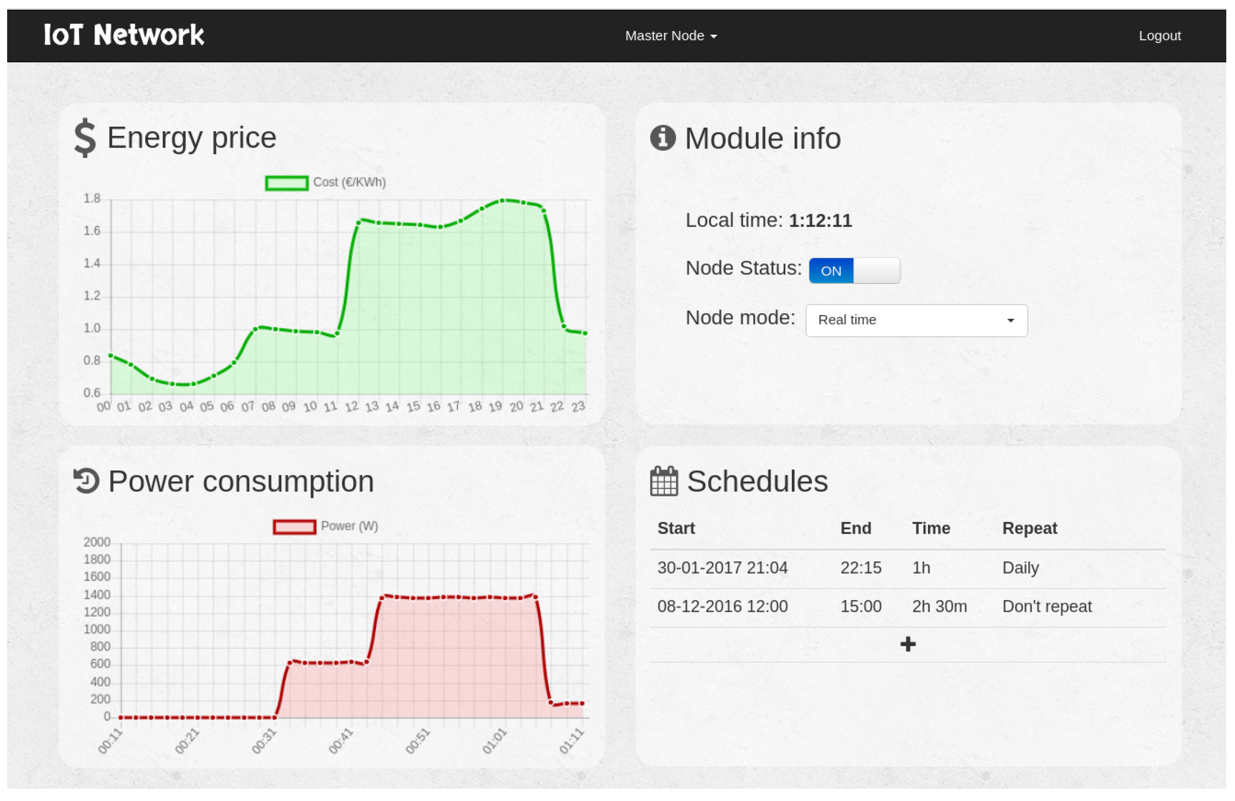This screenshot has height=801, width=1235.
Task: Click the Power consumption heading text
Action: tap(241, 481)
